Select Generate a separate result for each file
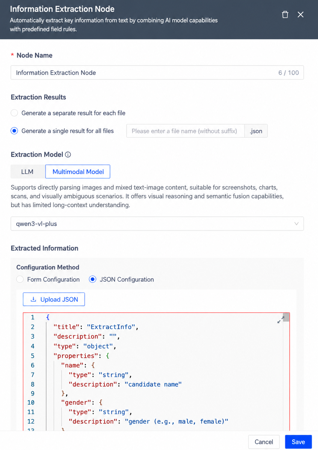This screenshot has height=450, width=318. 14,113
